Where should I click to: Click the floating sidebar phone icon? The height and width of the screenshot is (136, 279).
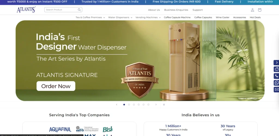pos(276,76)
